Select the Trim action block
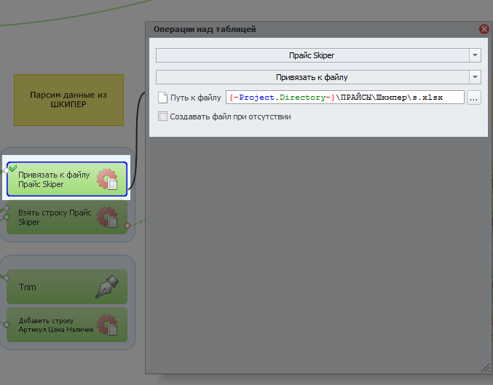This screenshot has height=385, width=493. click(x=67, y=287)
